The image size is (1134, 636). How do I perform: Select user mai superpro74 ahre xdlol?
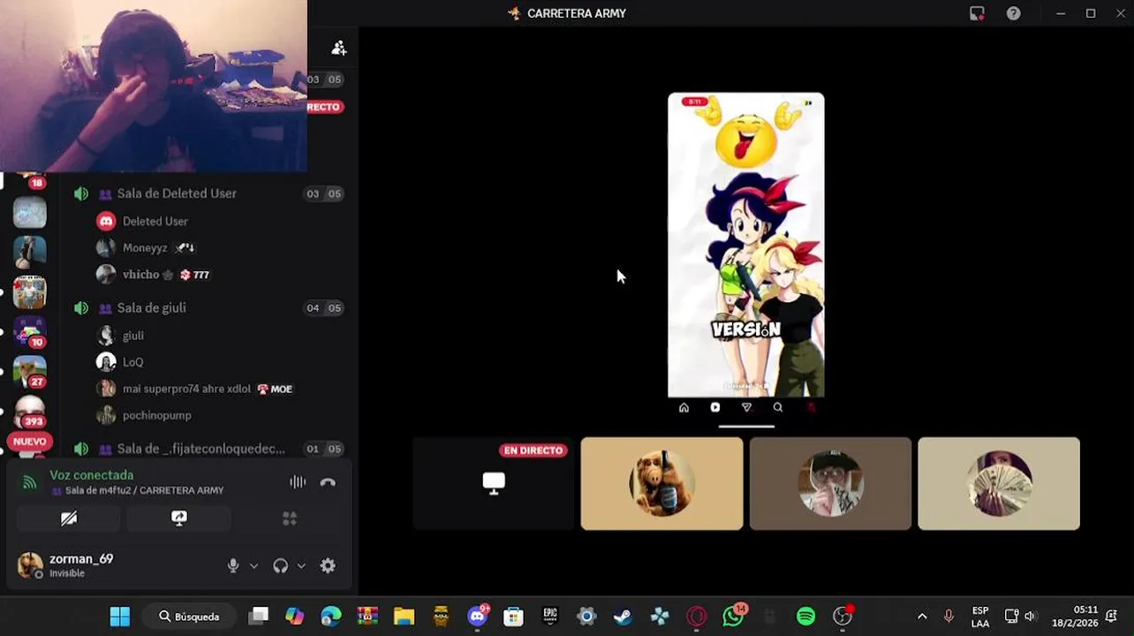coord(186,389)
